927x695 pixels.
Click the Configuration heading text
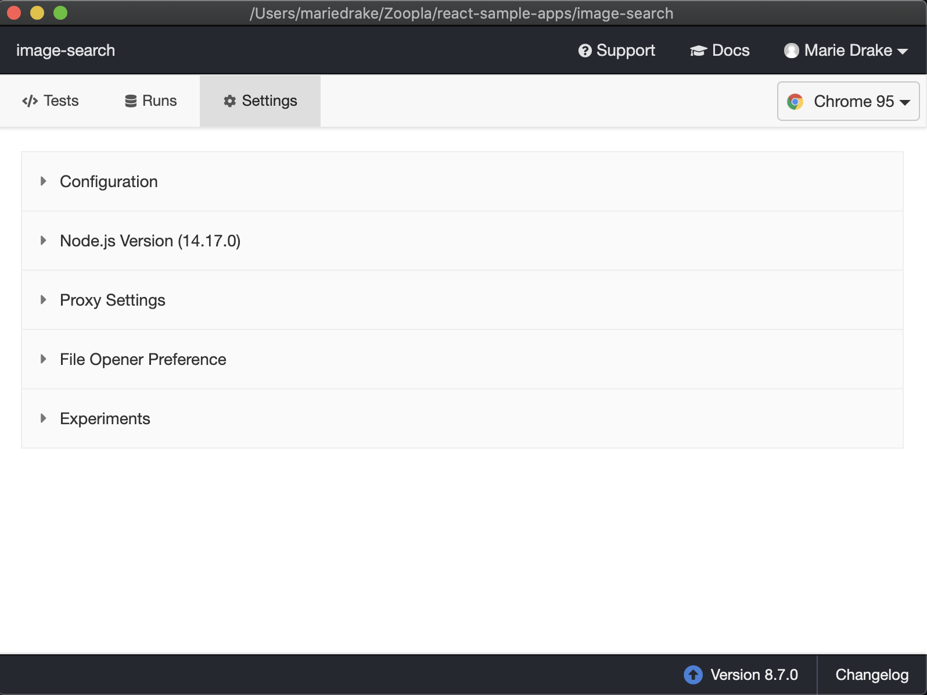[109, 182]
